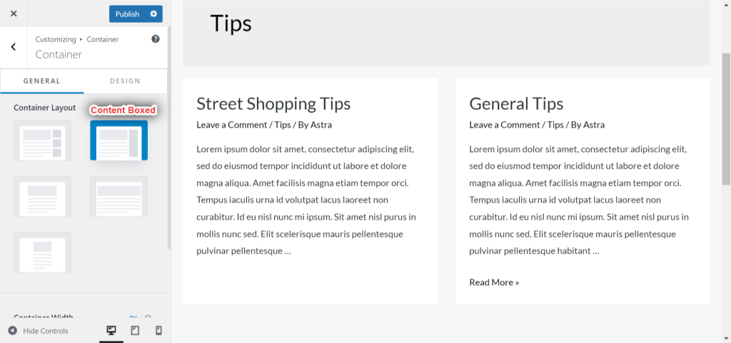
Task: Click Read More under General Tips
Action: click(494, 282)
